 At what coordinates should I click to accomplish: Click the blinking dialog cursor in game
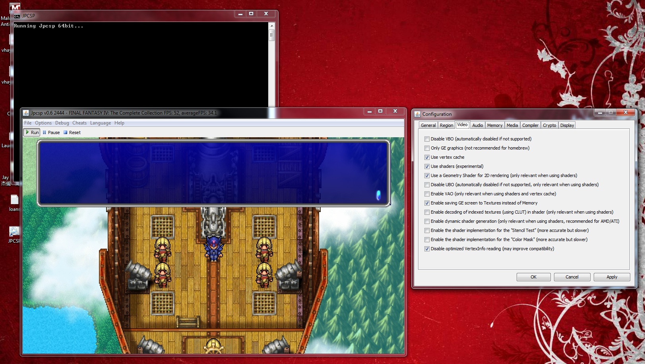[378, 195]
